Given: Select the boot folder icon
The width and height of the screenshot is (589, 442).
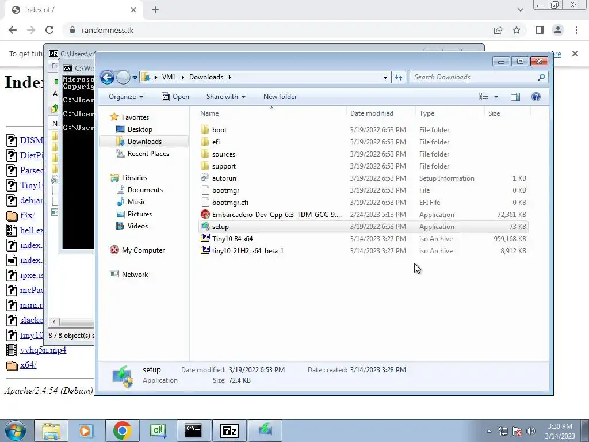Looking at the screenshot, I should 205,129.
